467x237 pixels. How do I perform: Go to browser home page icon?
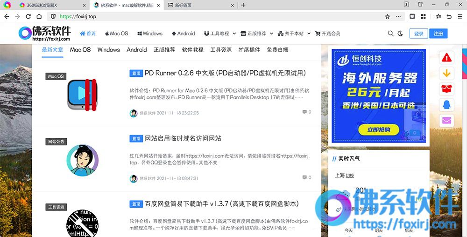point(39,17)
